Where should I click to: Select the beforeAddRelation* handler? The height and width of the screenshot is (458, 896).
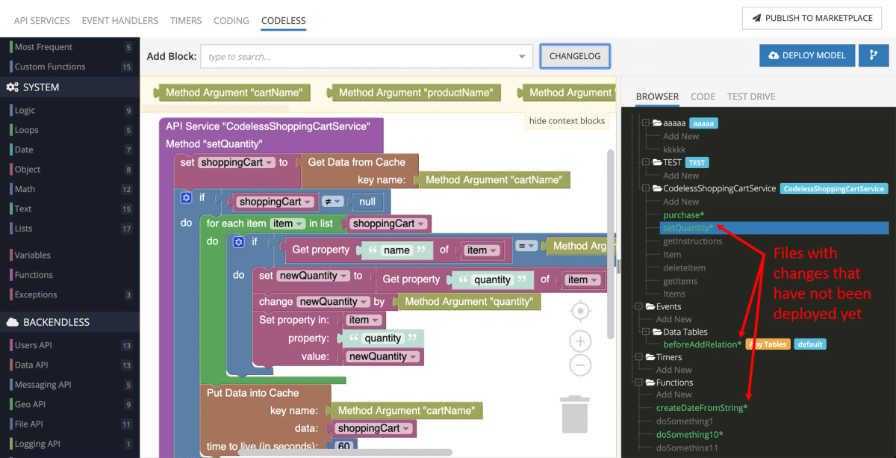click(x=703, y=344)
